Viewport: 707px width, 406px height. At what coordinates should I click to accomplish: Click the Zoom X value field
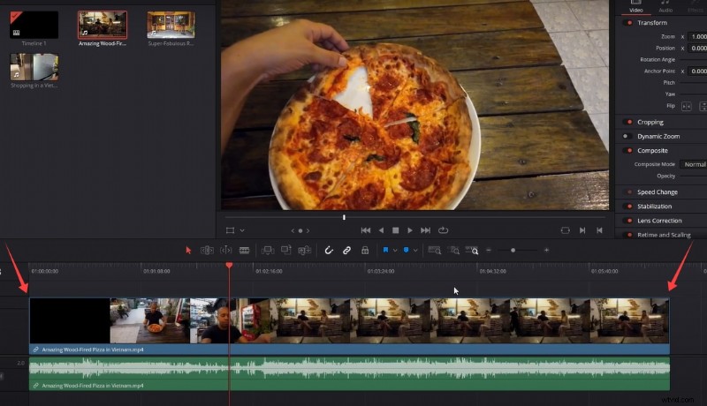(x=699, y=36)
